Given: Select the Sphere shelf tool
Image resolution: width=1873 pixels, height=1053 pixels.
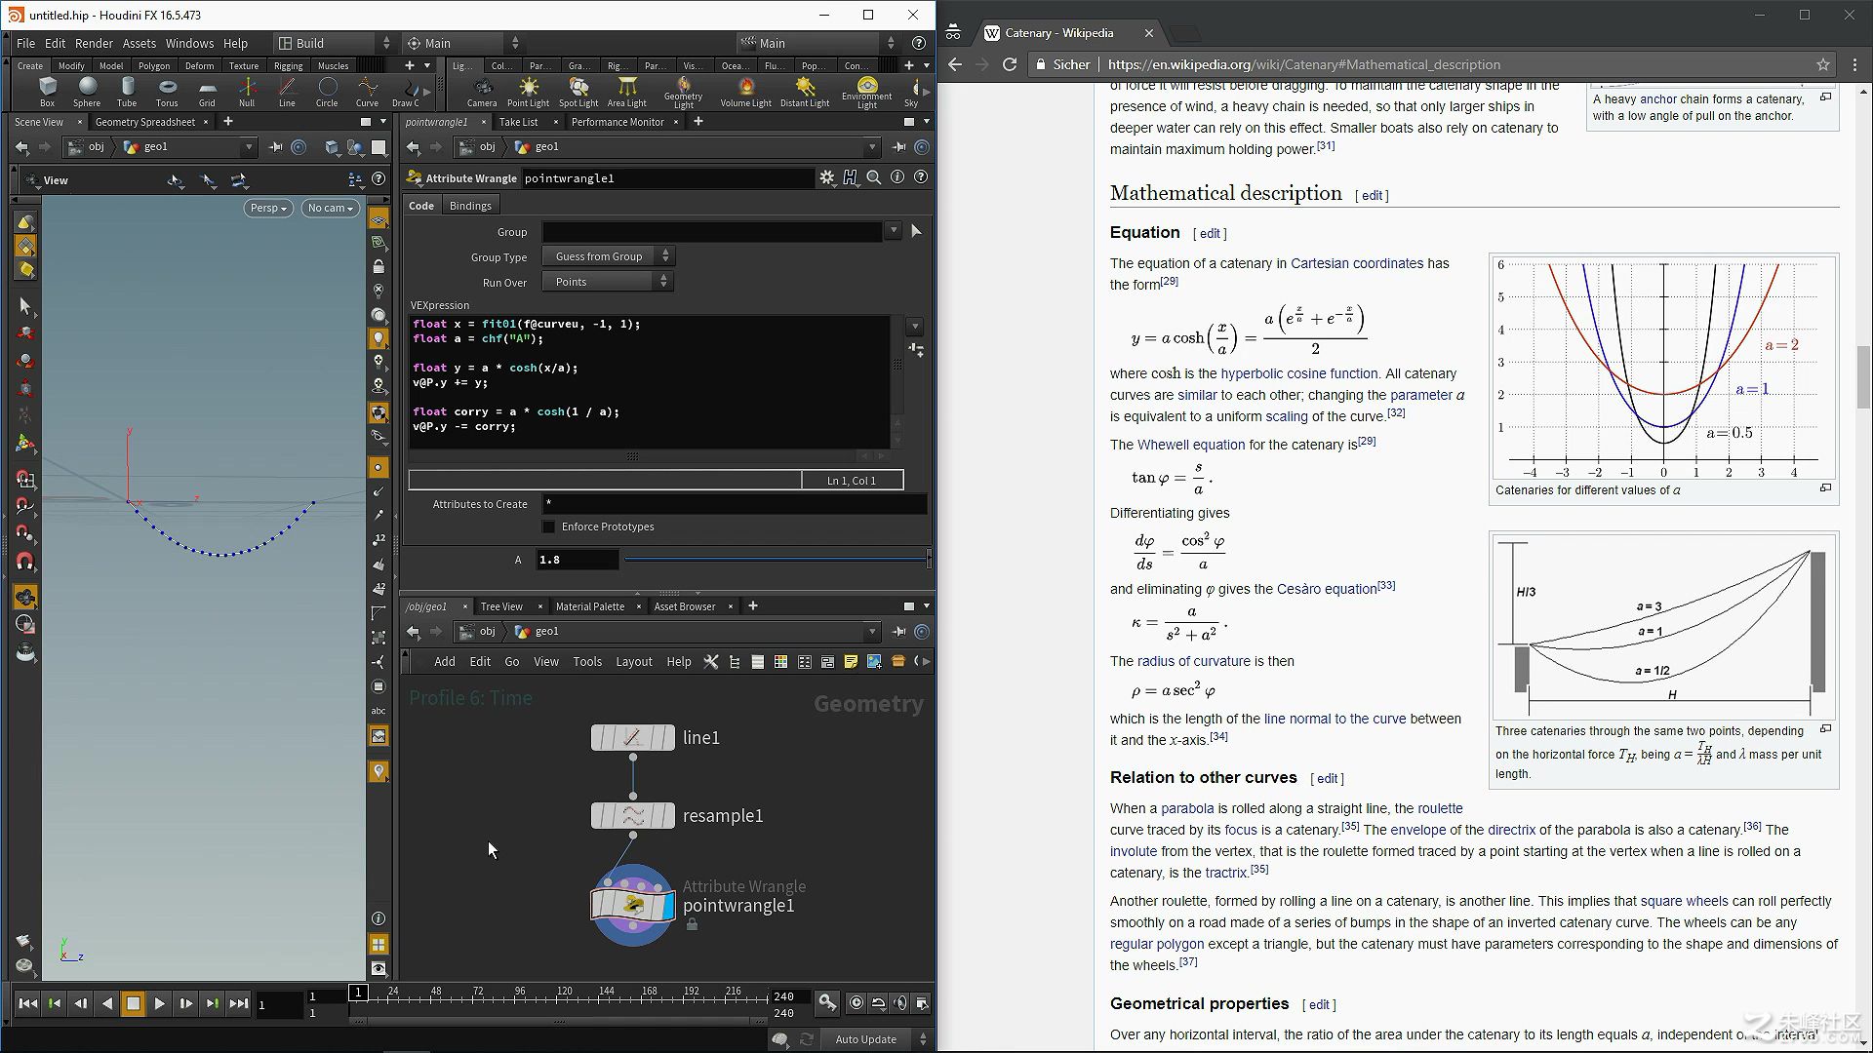Looking at the screenshot, I should click(x=87, y=91).
